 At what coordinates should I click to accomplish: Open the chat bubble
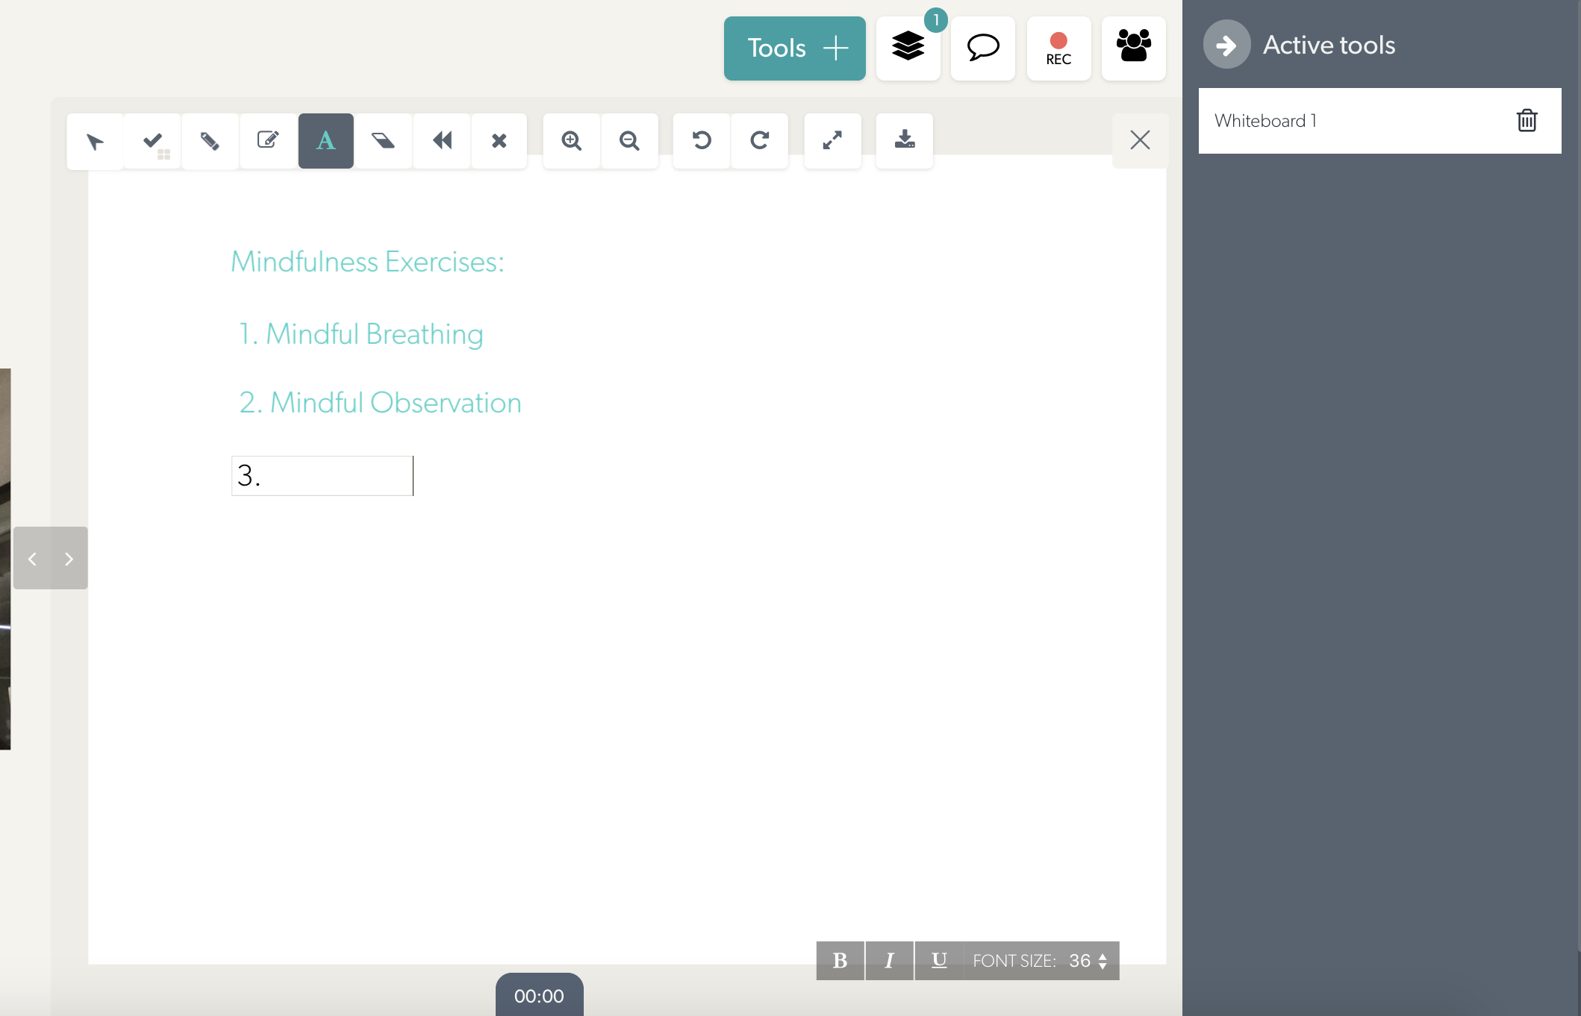point(983,48)
